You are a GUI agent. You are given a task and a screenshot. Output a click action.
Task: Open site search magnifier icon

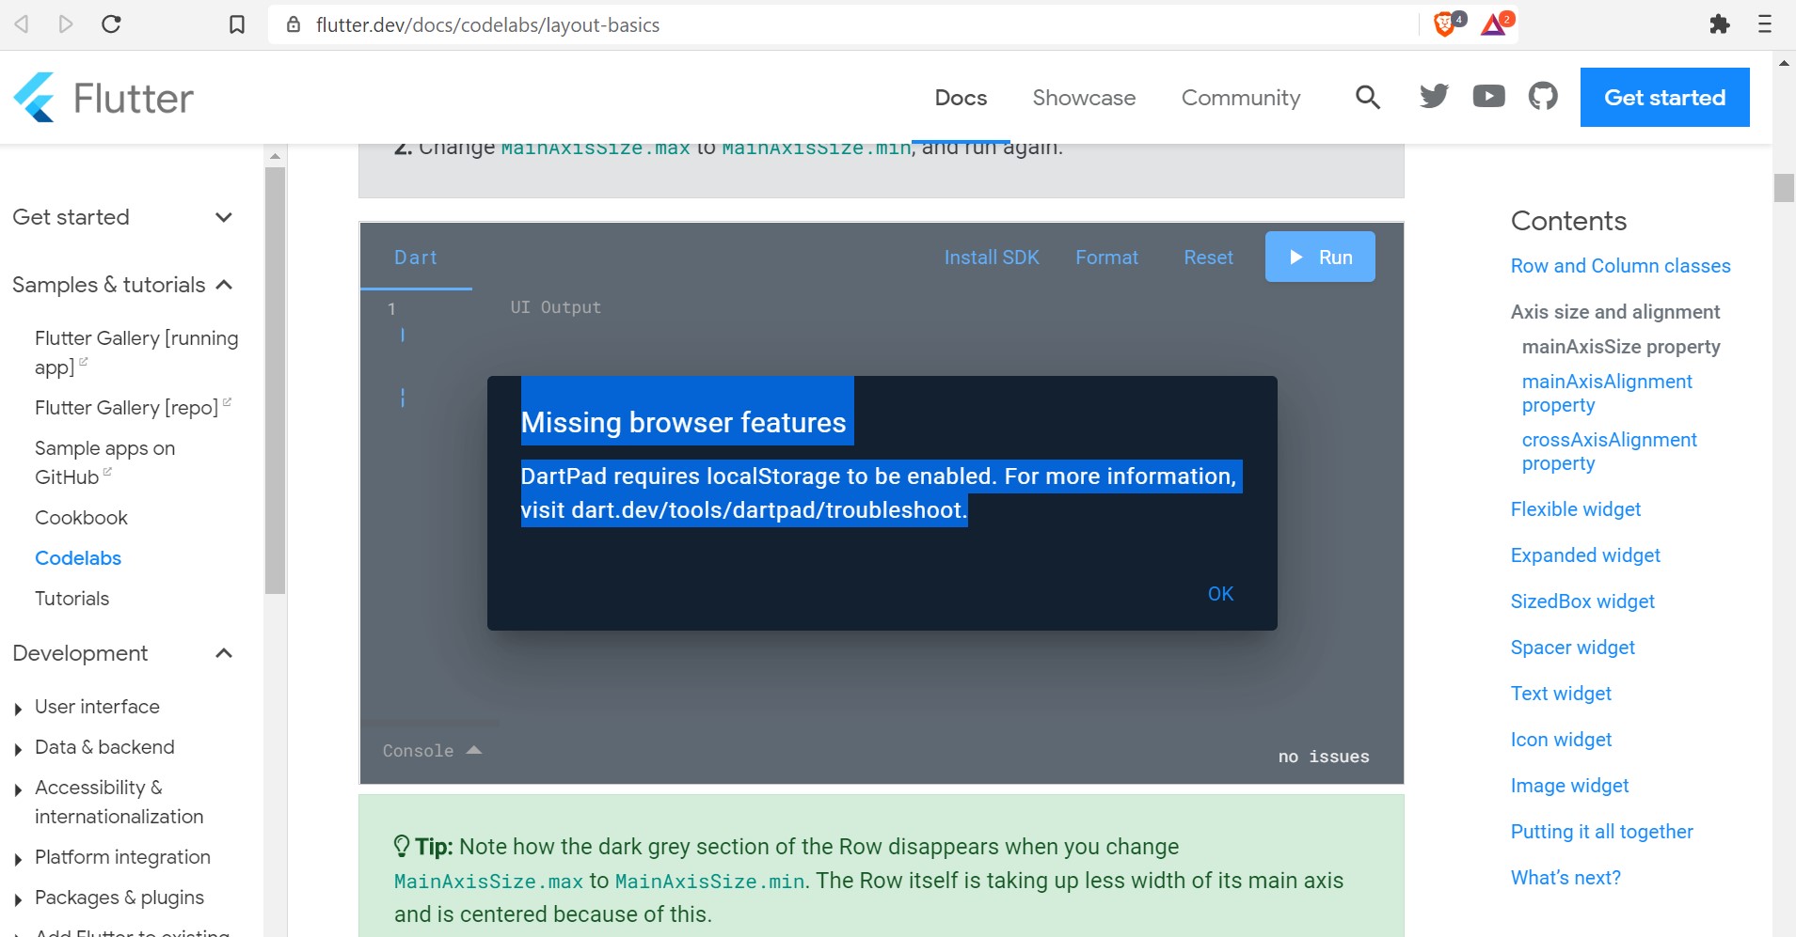click(x=1368, y=97)
